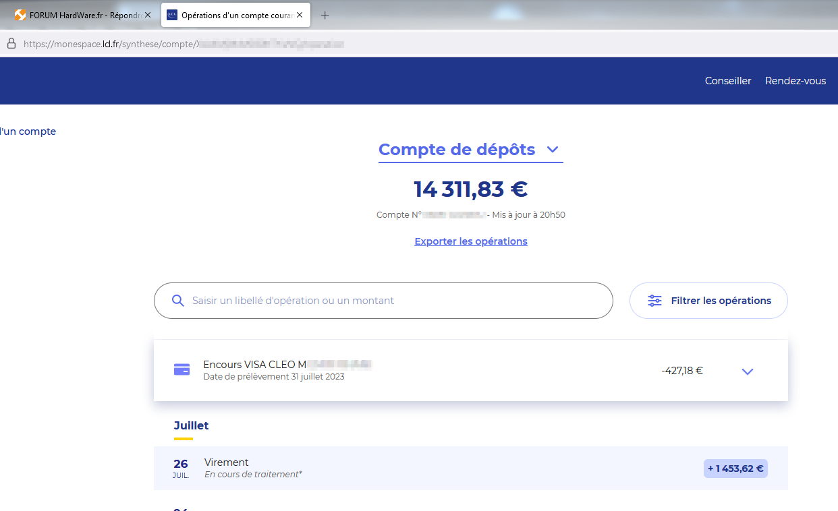Close the Opérations d'un compte courant tab
The height and width of the screenshot is (511, 838).
[300, 15]
